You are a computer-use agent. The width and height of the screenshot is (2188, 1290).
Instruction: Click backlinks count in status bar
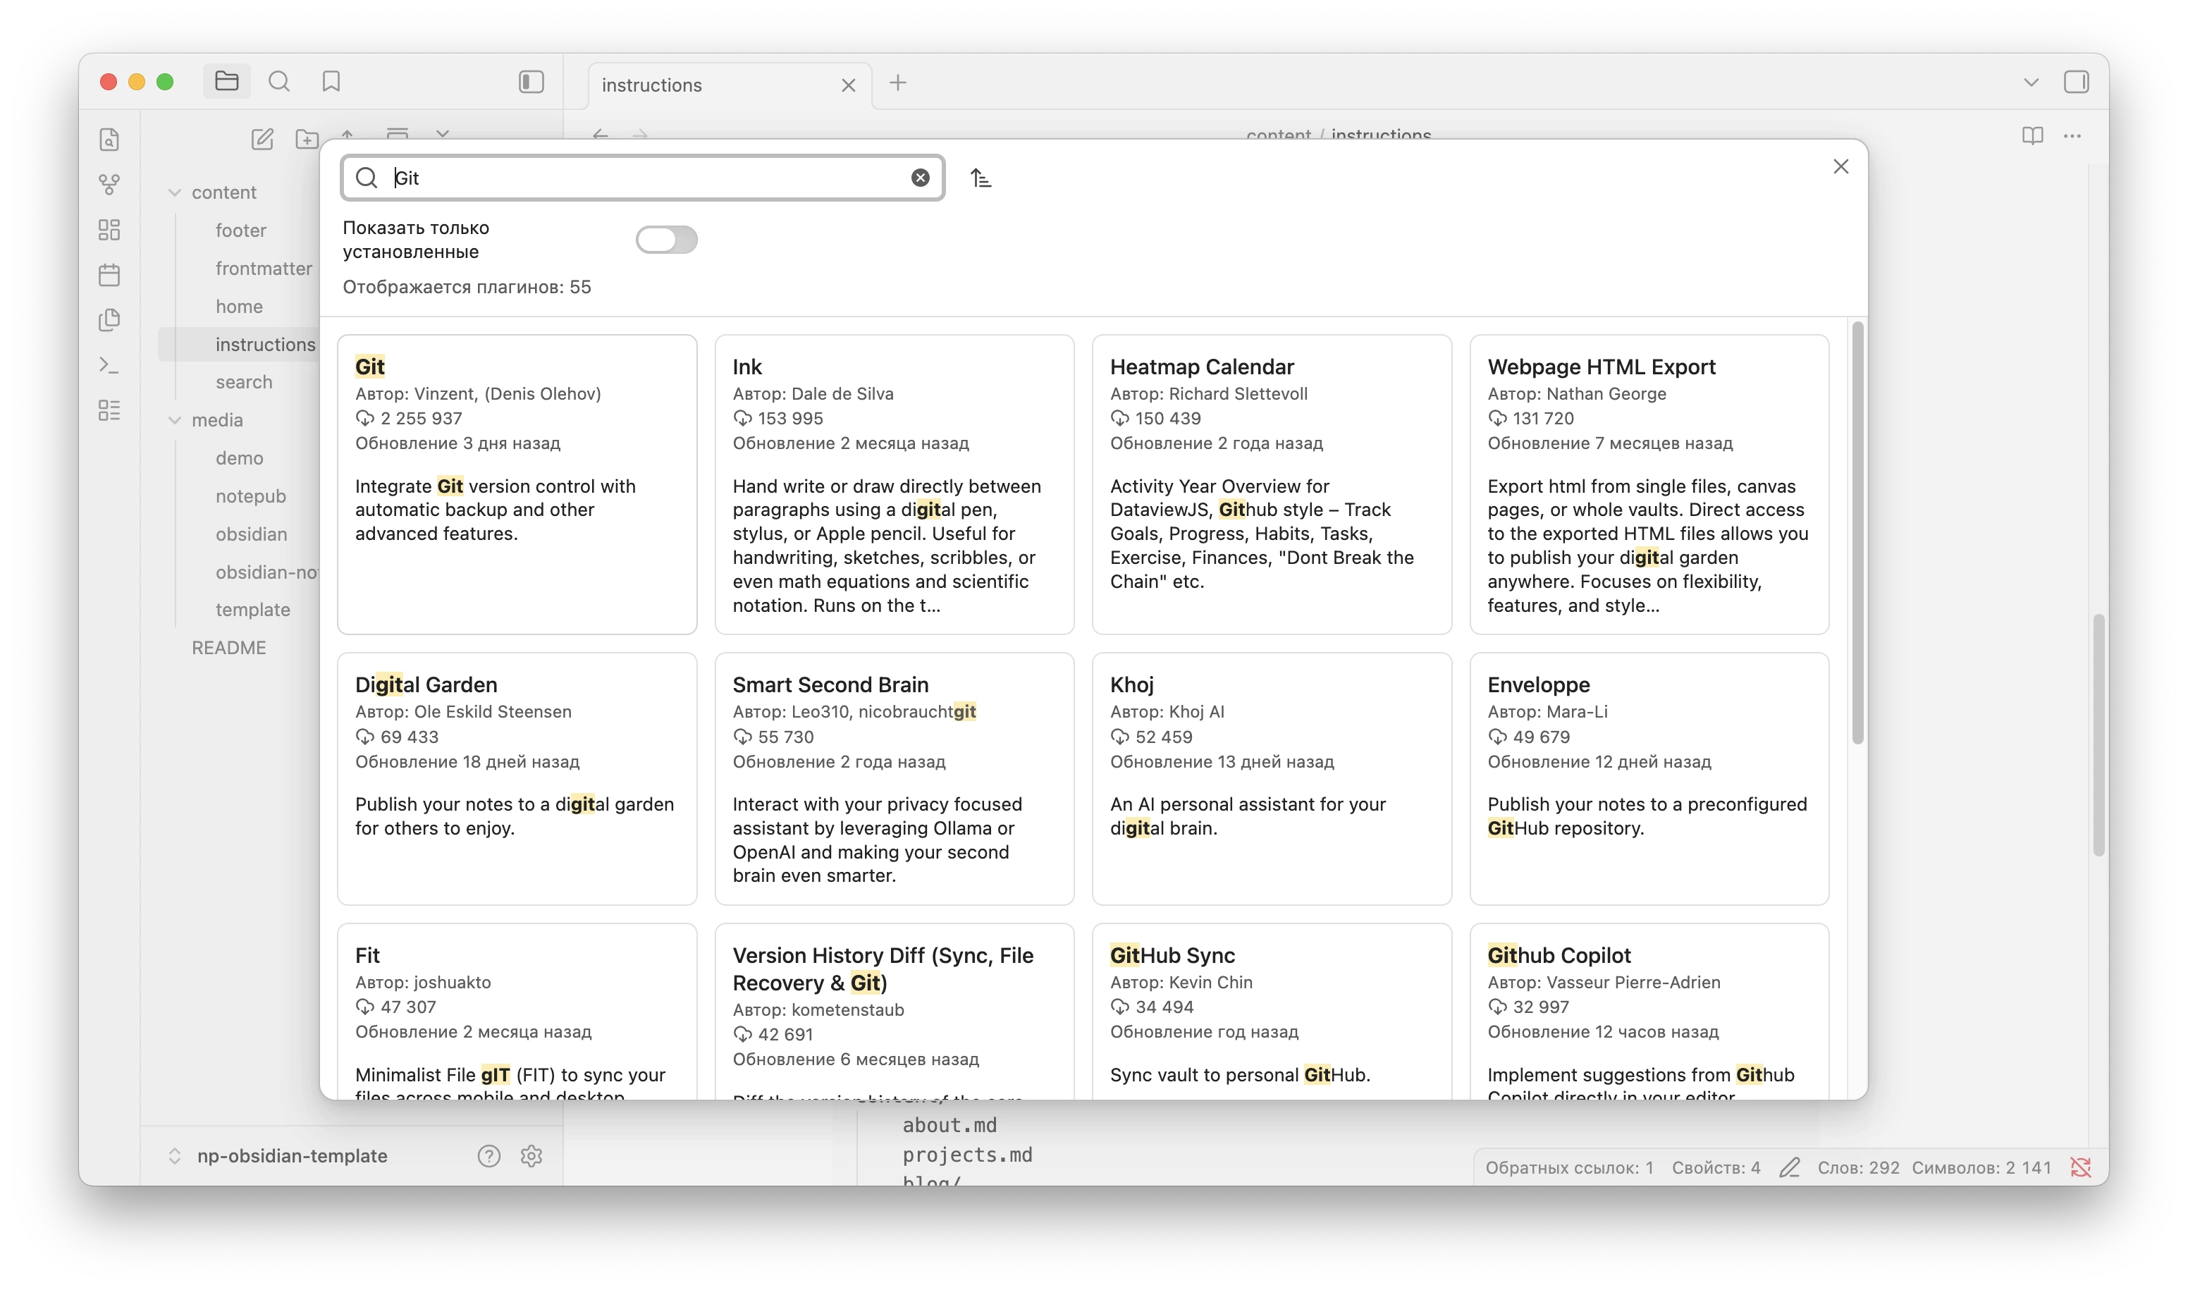tap(1568, 1167)
